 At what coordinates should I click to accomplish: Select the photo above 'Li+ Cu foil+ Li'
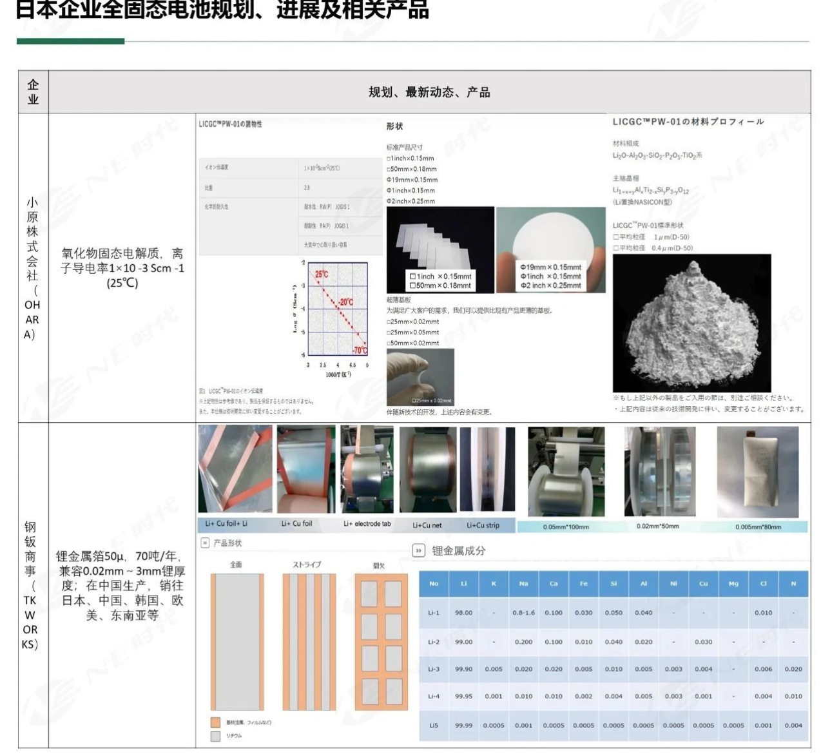tap(235, 469)
